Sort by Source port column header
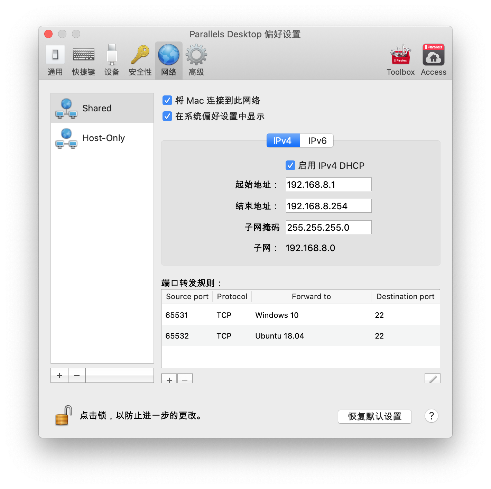491x489 pixels. pos(187,297)
